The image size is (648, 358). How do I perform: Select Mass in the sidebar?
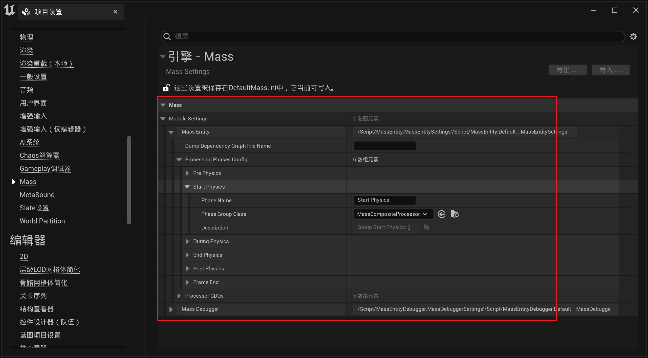28,182
